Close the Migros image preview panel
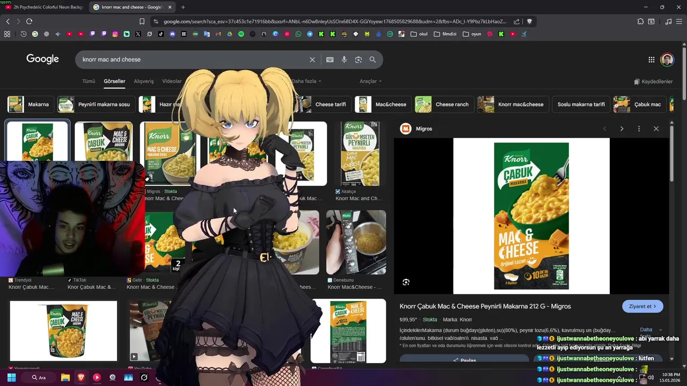The height and width of the screenshot is (386, 687). pos(656,129)
